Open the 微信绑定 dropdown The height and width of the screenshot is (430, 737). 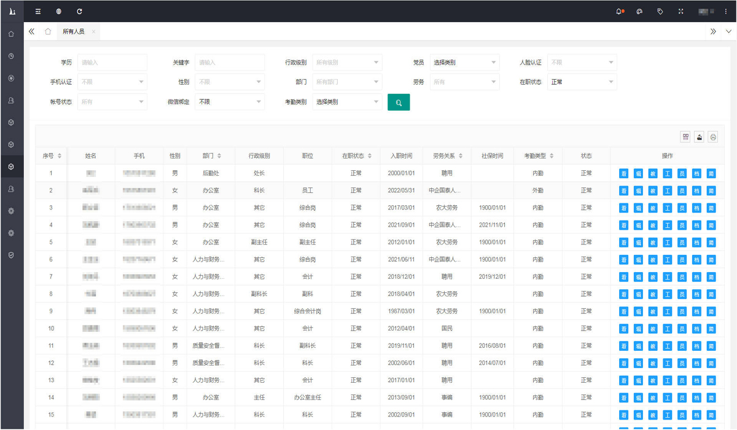230,102
